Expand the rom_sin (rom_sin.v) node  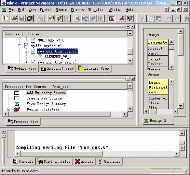click(x=26, y=62)
